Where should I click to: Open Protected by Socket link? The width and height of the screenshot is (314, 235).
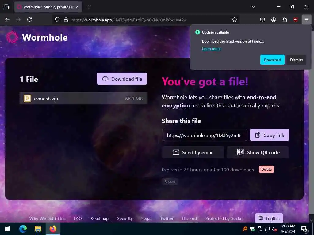224,218
